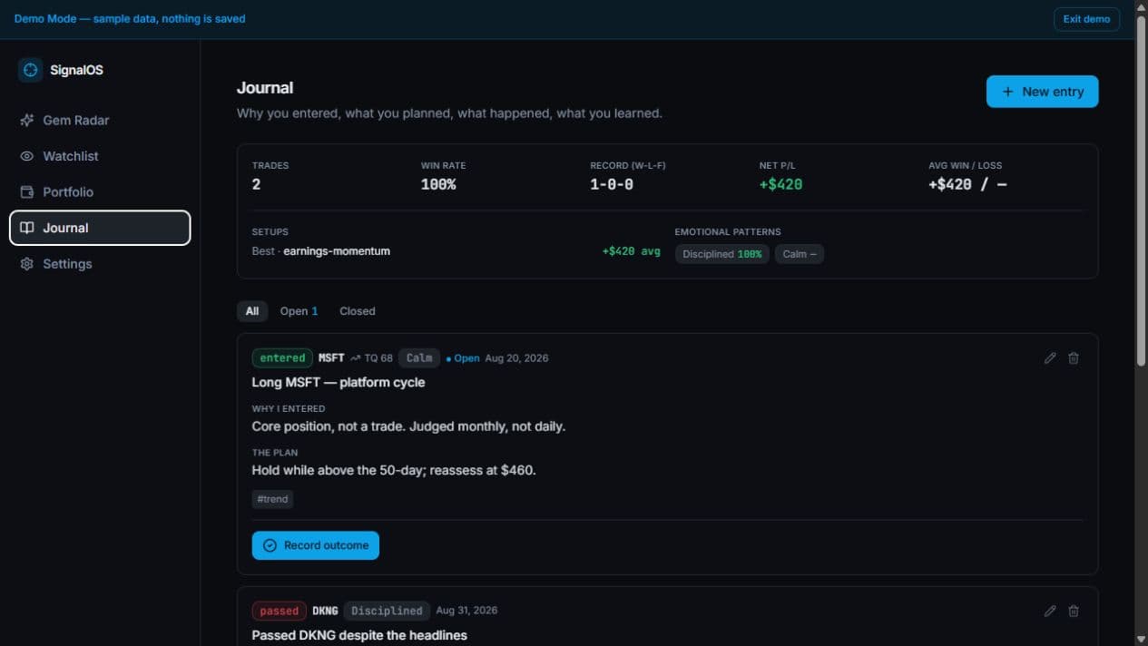
Task: Click the entered status badge on MSFT
Action: 282,358
